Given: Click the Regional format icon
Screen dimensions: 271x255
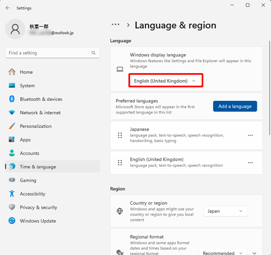Looking at the screenshot, I should [x=120, y=252].
